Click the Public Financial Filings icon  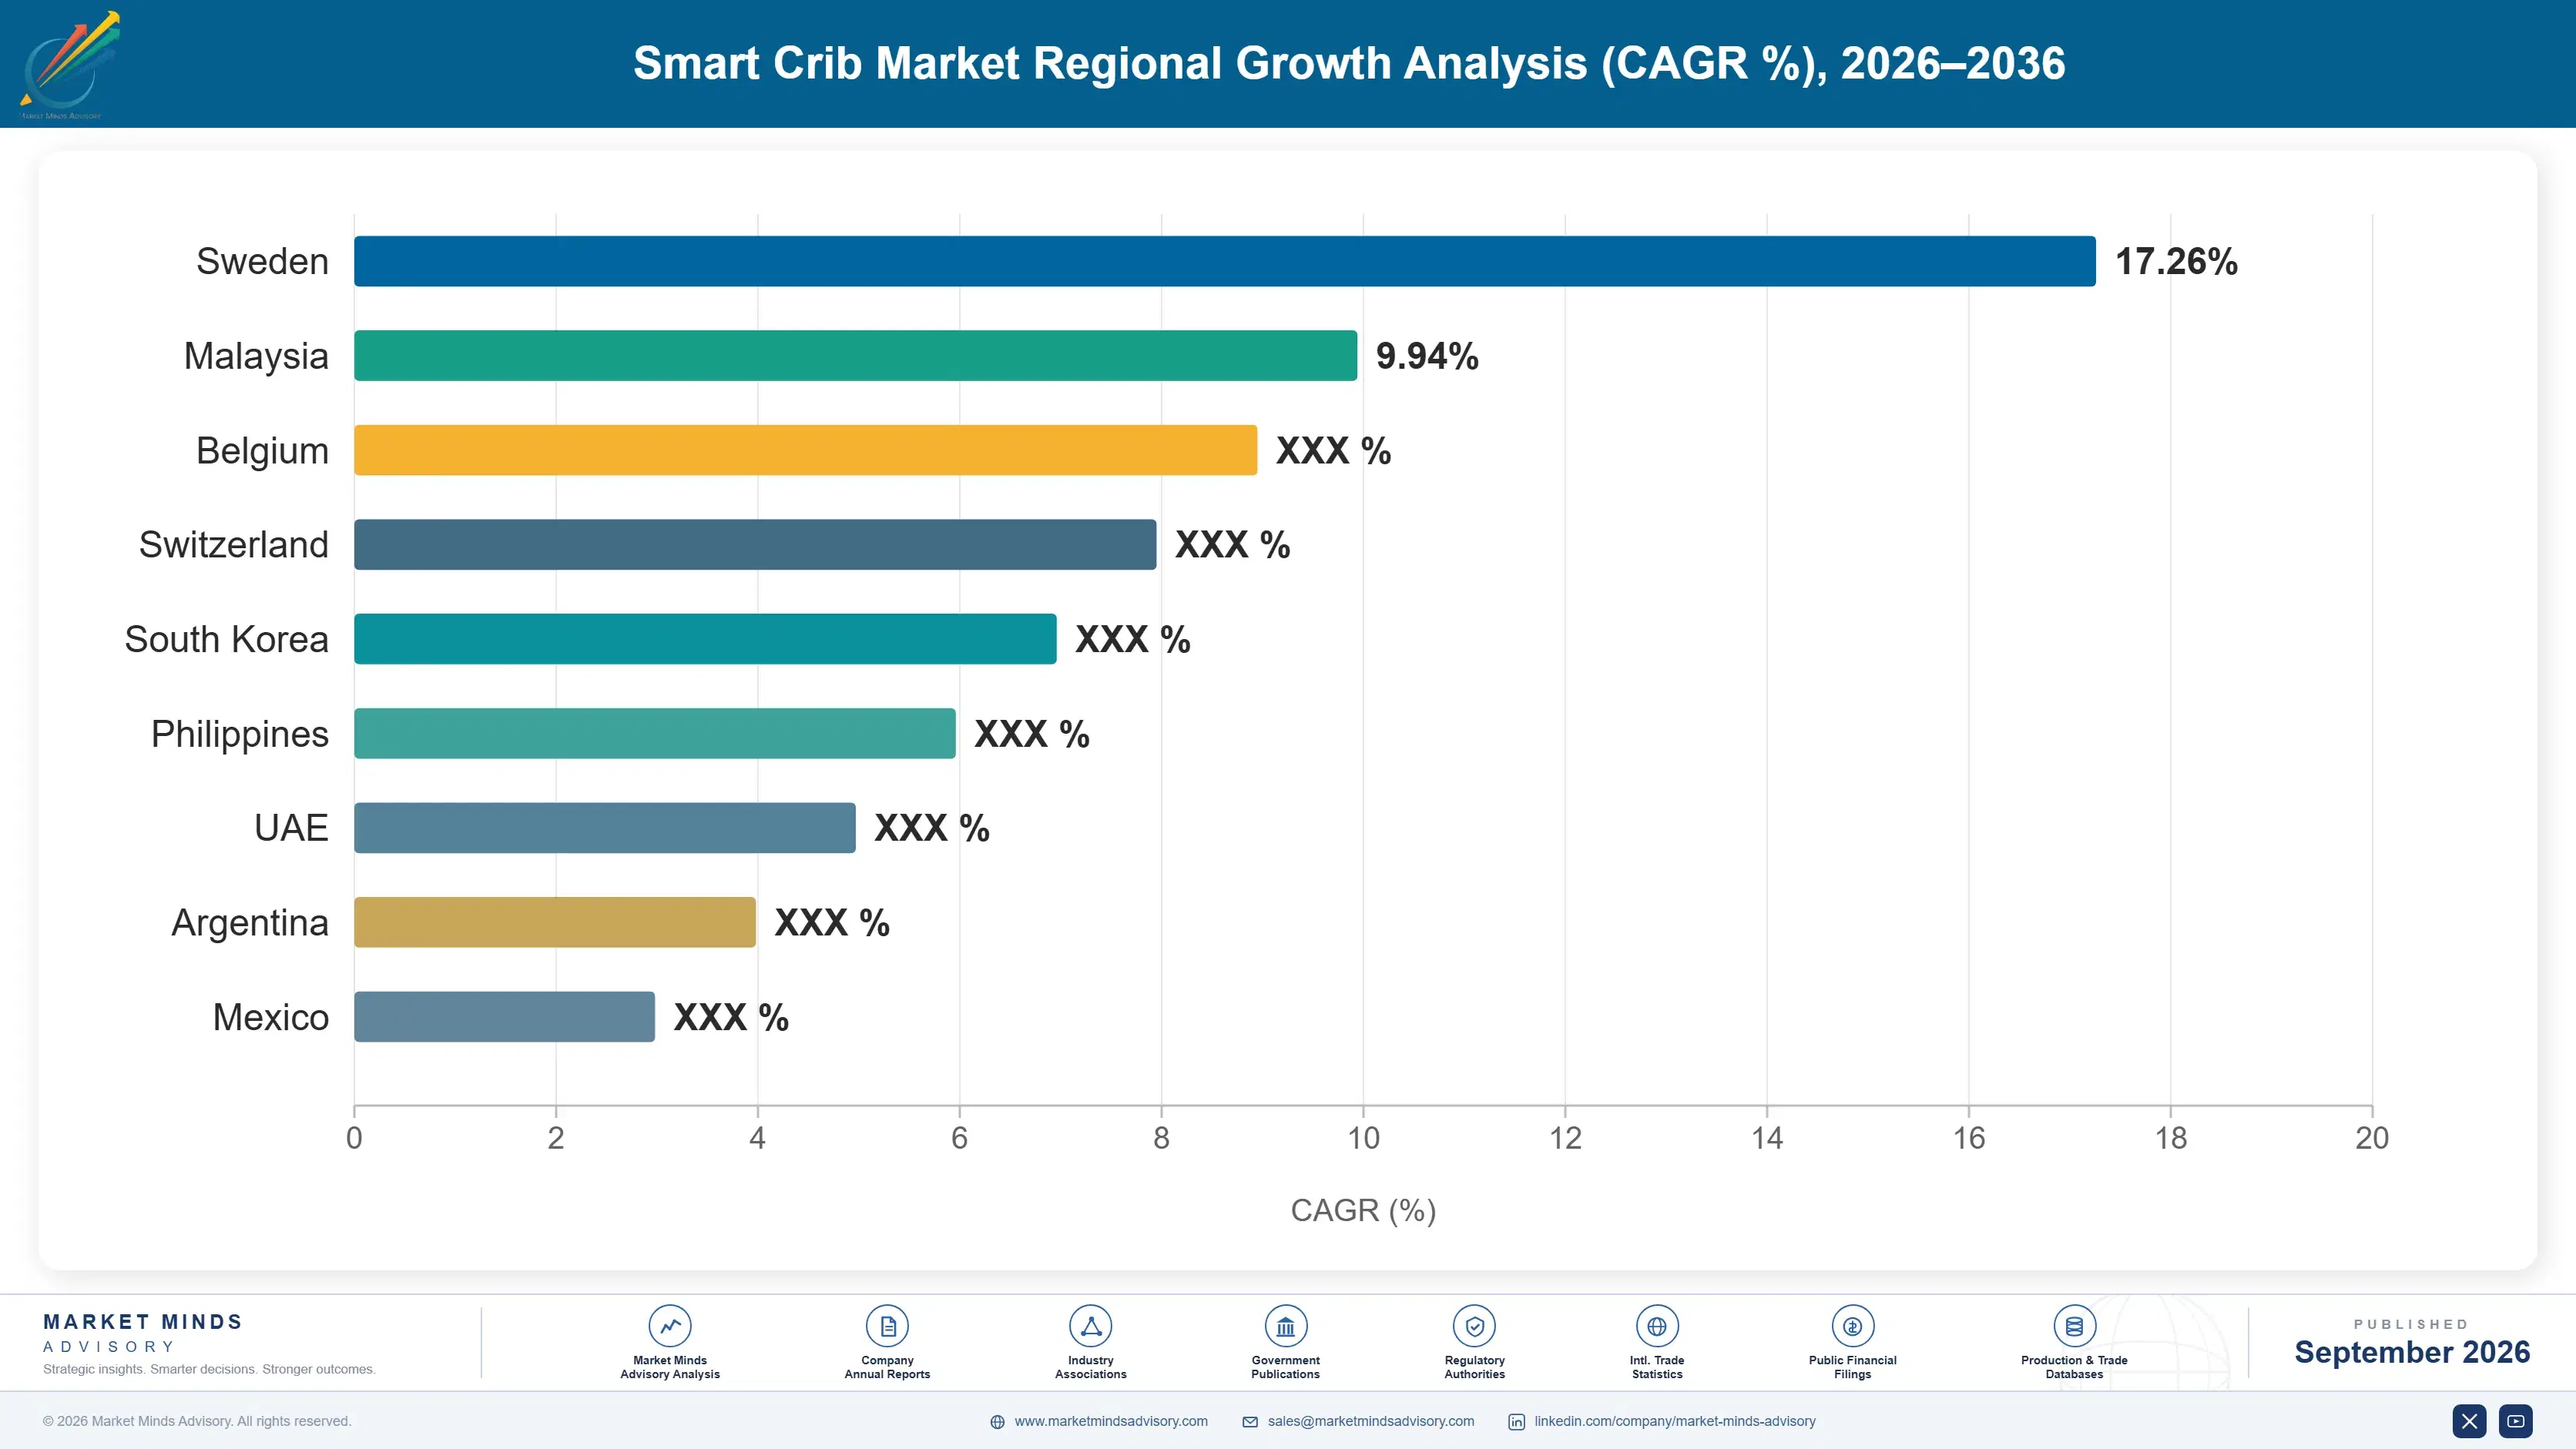[1853, 1326]
